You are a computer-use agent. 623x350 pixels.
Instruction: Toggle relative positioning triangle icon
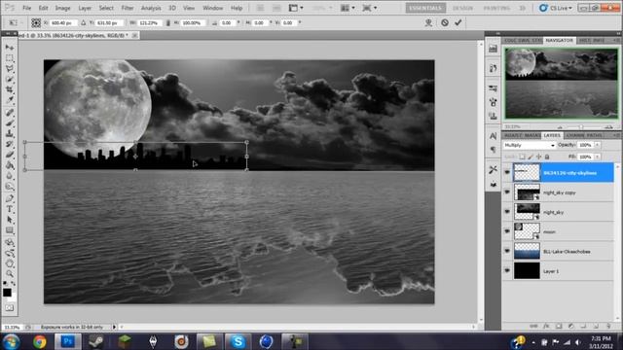click(x=84, y=23)
